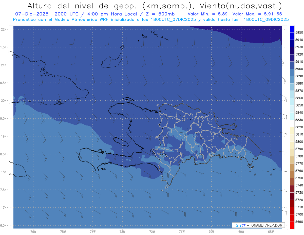
Task: Pick the legend swatch between 5900 and 5910
Action: (292, 65)
